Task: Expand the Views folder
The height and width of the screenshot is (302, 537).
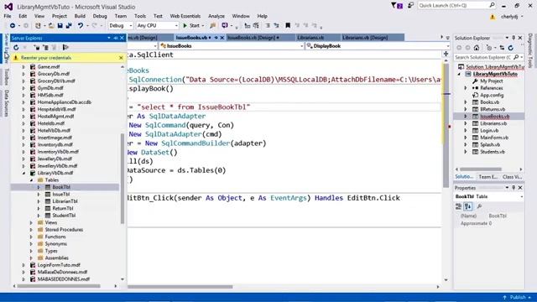Action: (31, 222)
